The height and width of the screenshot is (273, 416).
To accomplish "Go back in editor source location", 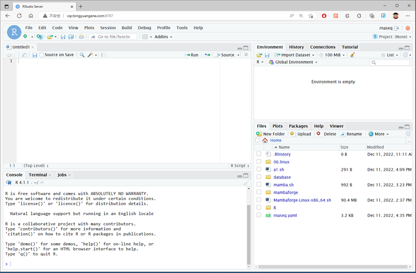I will coord(9,55).
